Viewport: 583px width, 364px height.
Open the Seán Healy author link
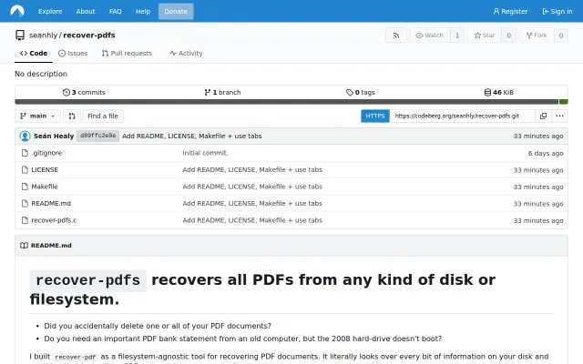[x=54, y=136]
